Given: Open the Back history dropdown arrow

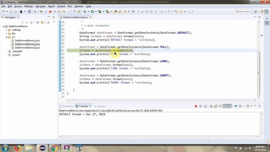Looking at the screenshot, I should pyautogui.click(x=185, y=11).
